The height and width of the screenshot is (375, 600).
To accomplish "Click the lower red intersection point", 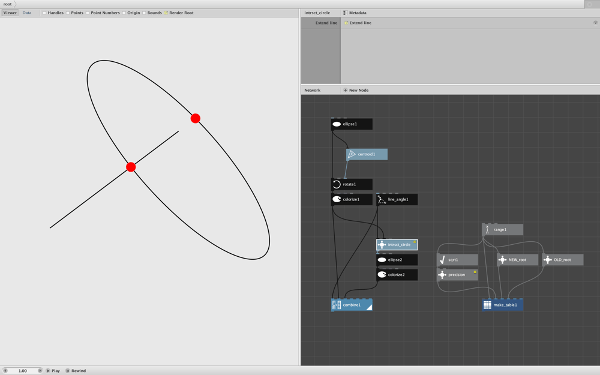I will coord(131,167).
